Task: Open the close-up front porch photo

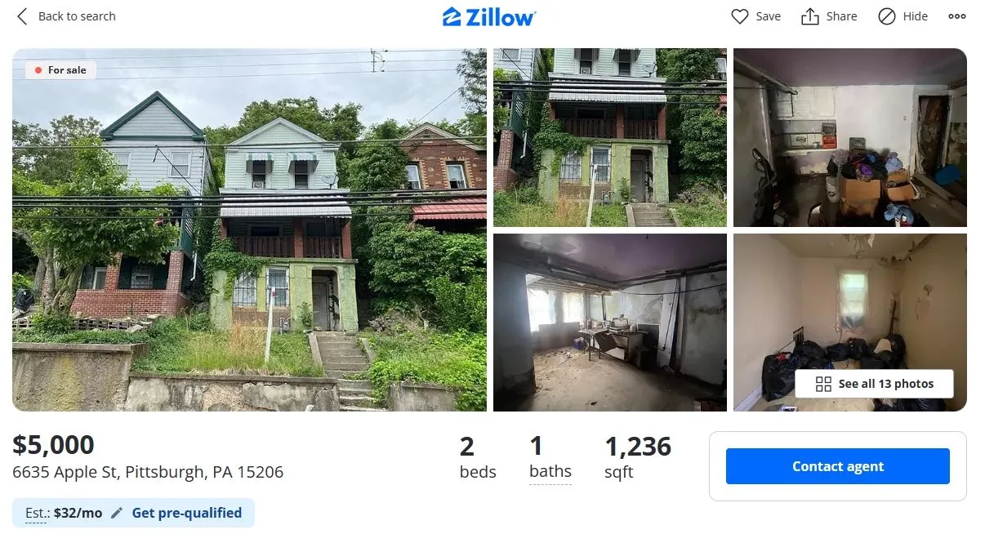Action: point(610,137)
